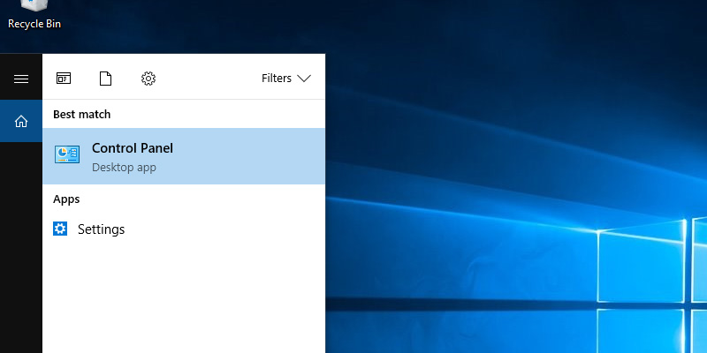Click the "Desktop app" subtitle under Control Panel
This screenshot has height=353, width=707.
[x=124, y=167]
